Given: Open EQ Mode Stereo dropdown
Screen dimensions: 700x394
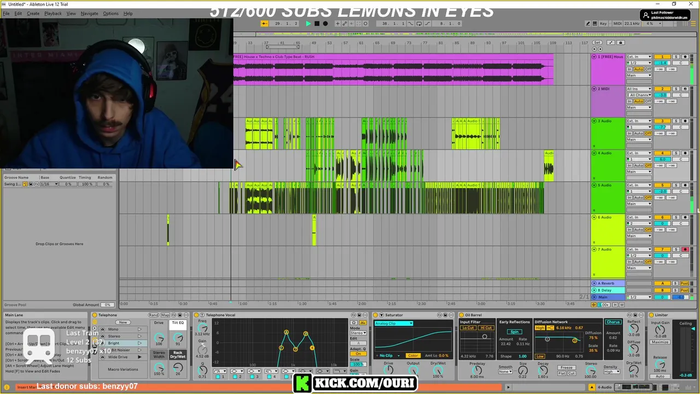Looking at the screenshot, I should pyautogui.click(x=358, y=333).
